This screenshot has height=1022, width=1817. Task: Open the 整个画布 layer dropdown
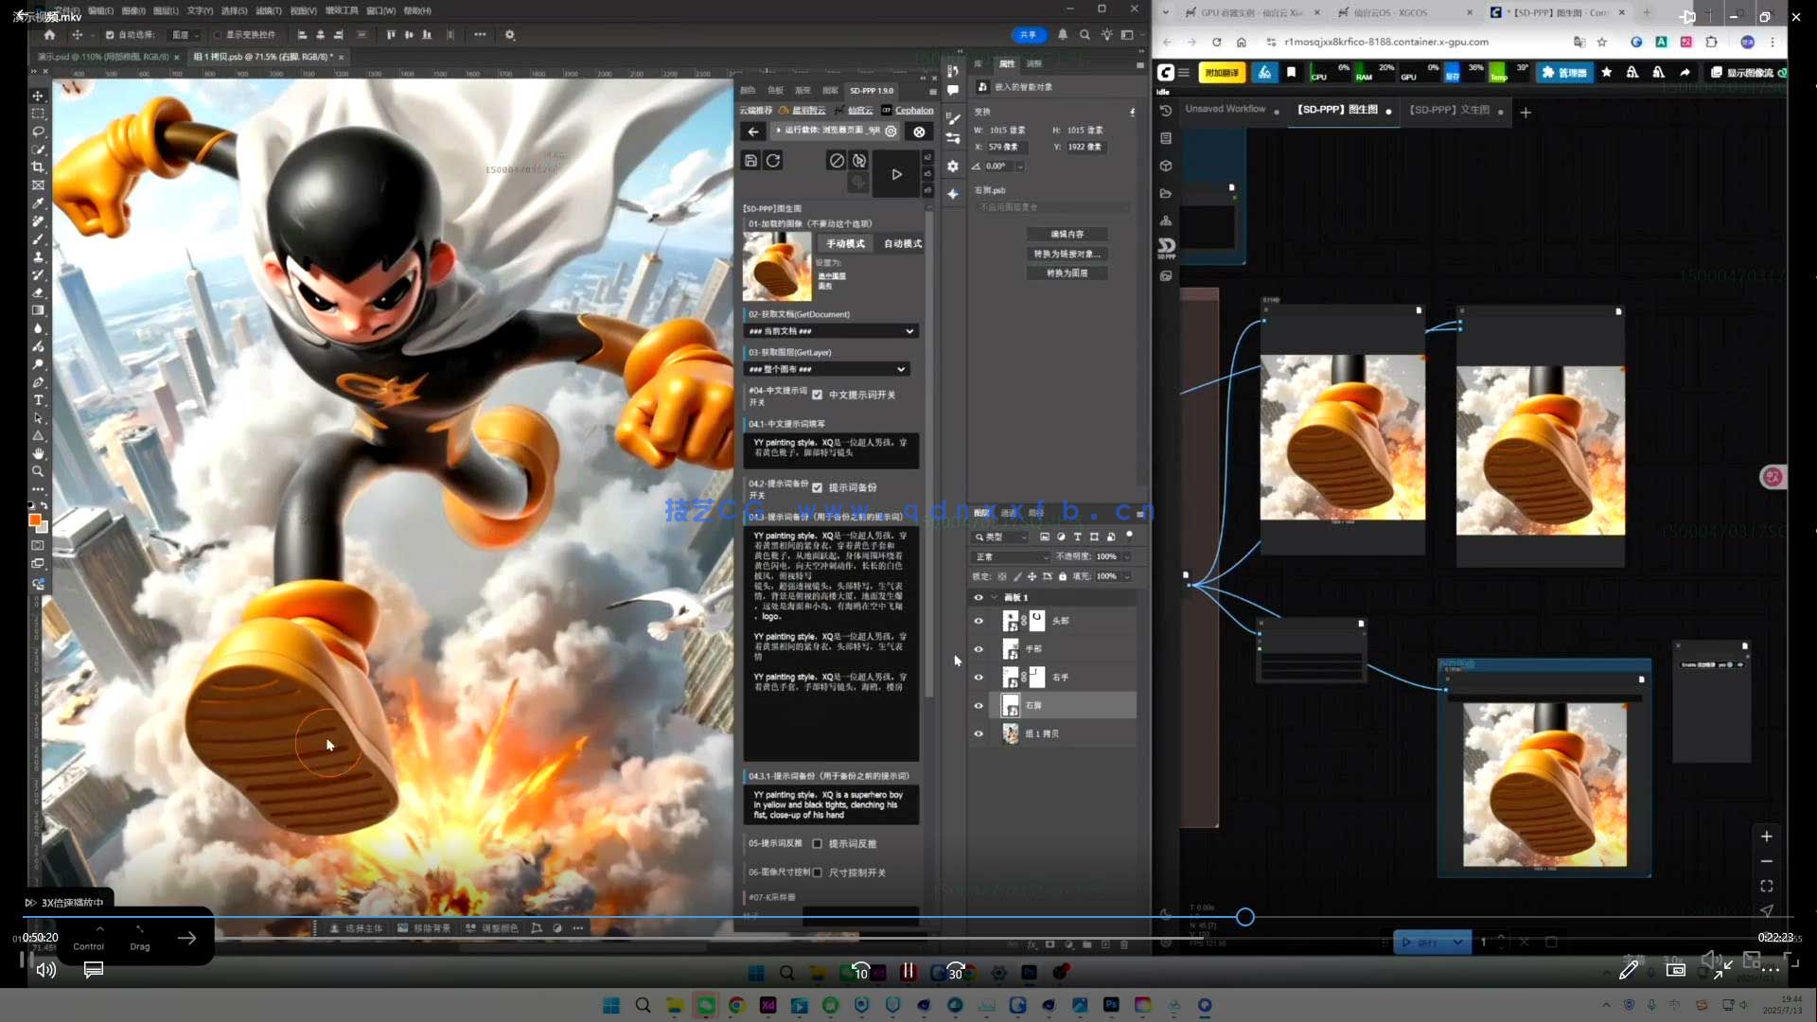pyautogui.click(x=826, y=369)
